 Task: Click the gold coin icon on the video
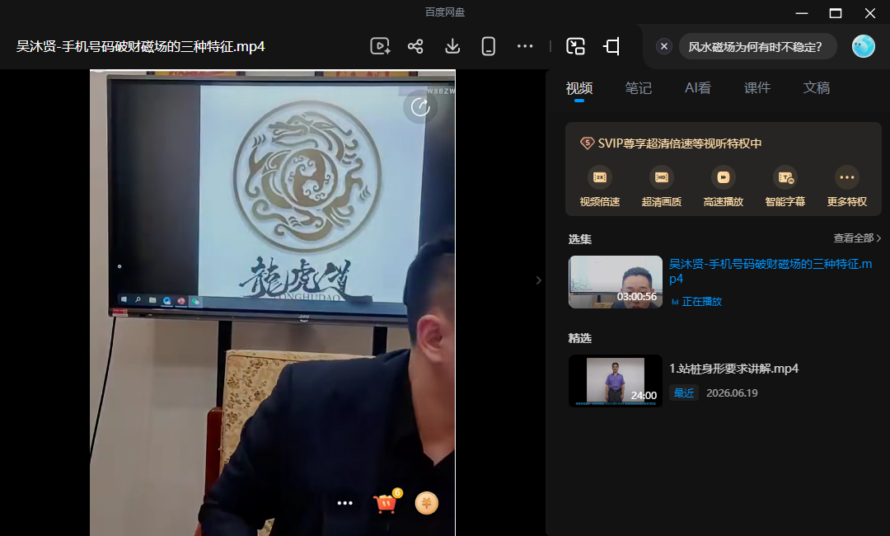[x=427, y=503]
